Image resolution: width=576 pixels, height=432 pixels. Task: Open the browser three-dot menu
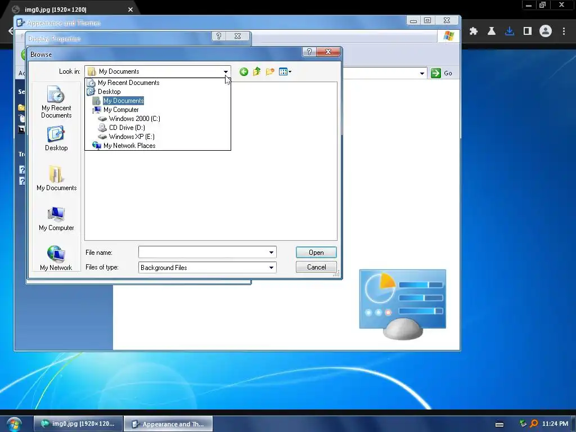564,31
